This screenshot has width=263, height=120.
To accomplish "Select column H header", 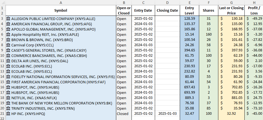I will (x=254, y=2).
